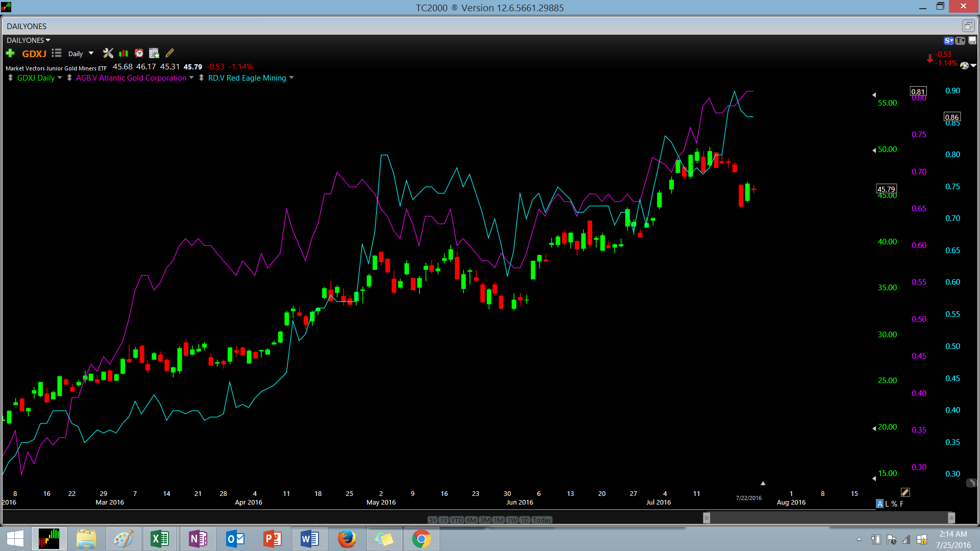Click the pop-out window icon in DAILYONES bar
This screenshot has width=980, height=551.
pos(968,26)
